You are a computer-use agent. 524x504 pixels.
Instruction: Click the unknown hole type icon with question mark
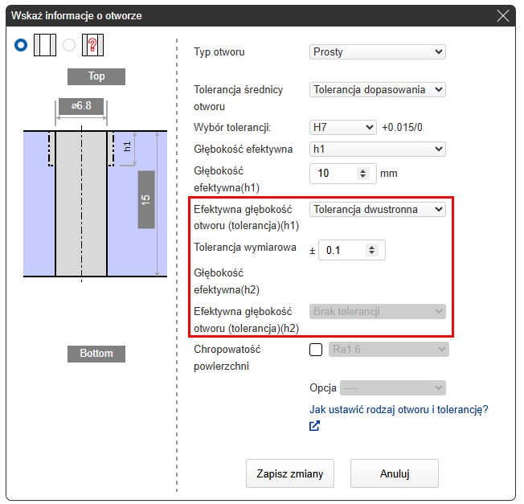point(94,46)
